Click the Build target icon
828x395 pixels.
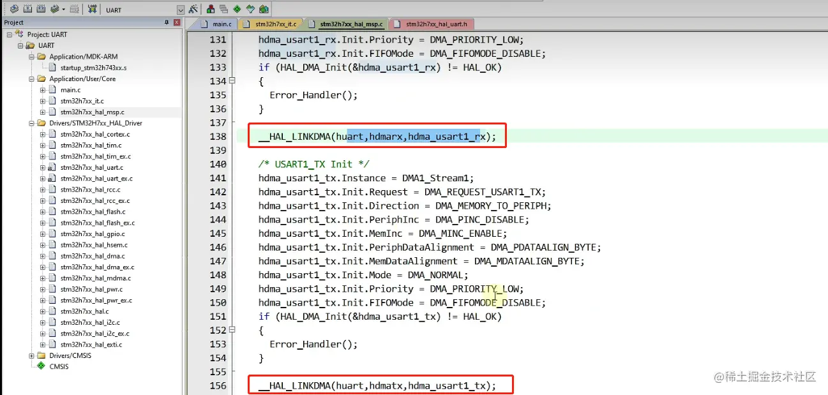pyautogui.click(x=27, y=10)
